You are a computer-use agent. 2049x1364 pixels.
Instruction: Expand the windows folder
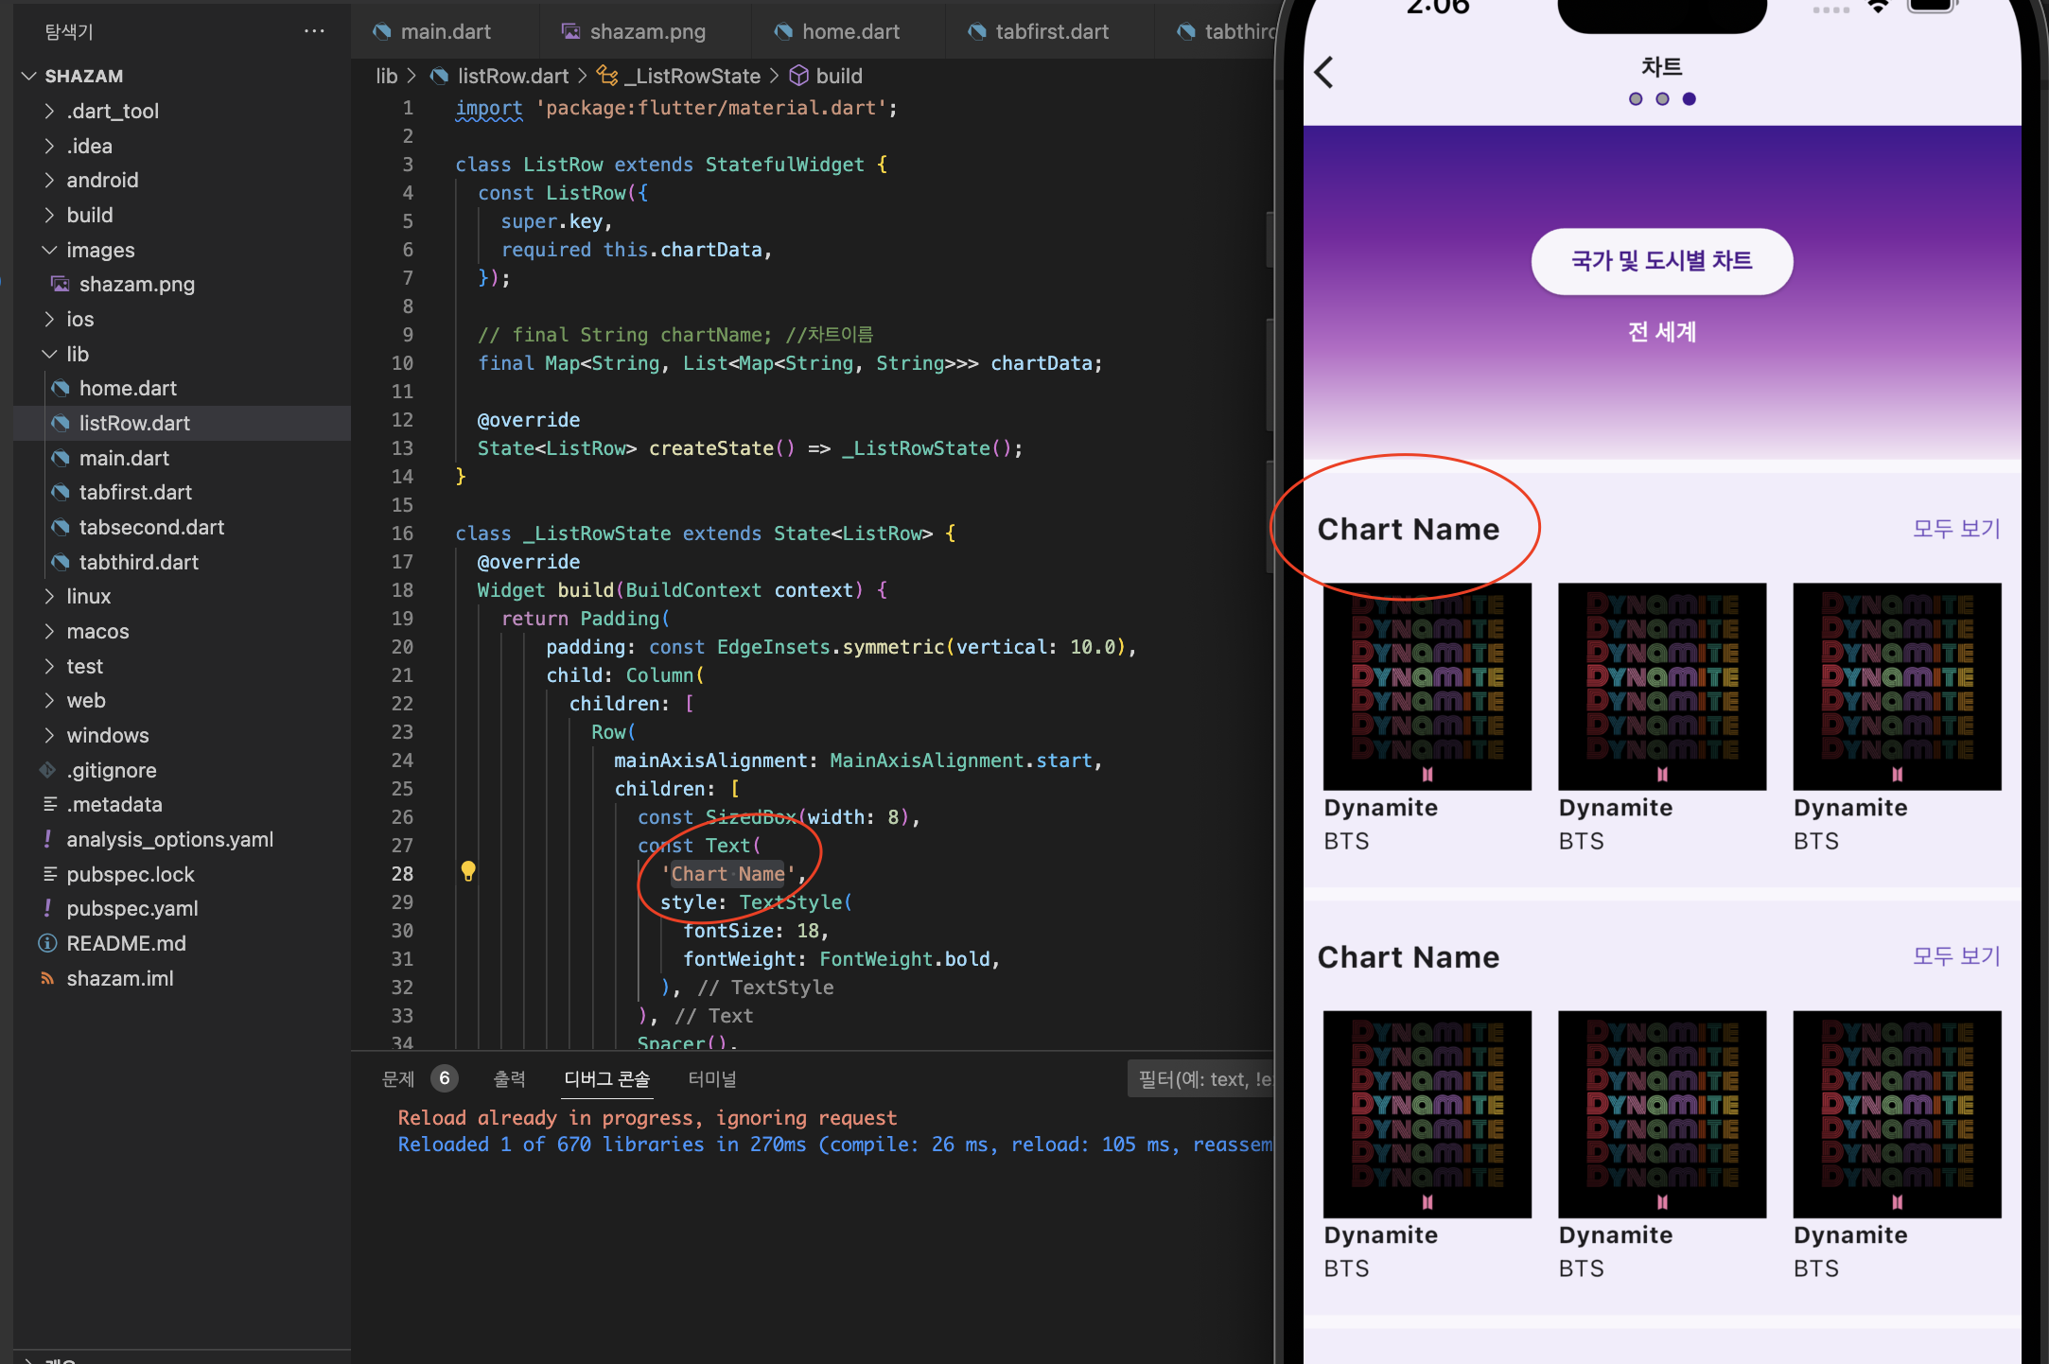pyautogui.click(x=49, y=735)
